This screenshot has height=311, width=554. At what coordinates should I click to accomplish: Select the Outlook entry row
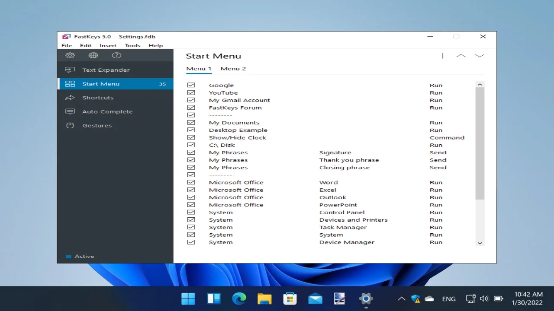point(331,197)
